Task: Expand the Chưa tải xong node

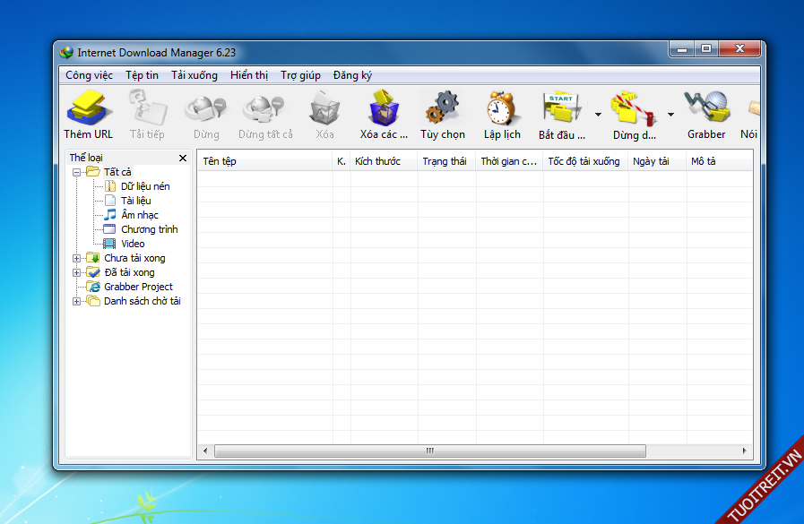Action: [x=77, y=258]
